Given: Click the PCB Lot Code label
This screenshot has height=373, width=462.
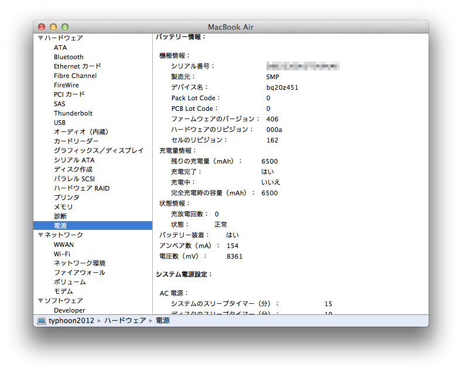Looking at the screenshot, I should (x=194, y=108).
